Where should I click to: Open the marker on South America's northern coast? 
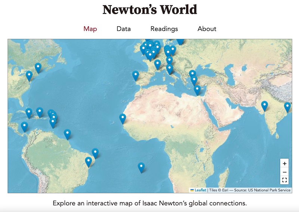[67, 134]
